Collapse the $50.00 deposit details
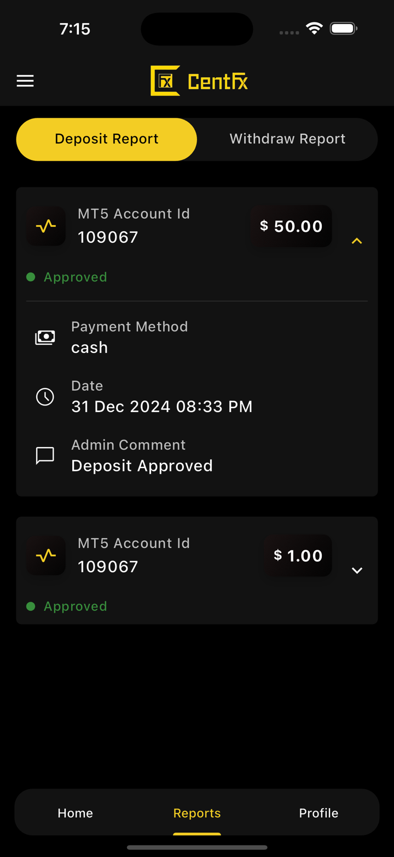This screenshot has height=857, width=394. pyautogui.click(x=357, y=241)
